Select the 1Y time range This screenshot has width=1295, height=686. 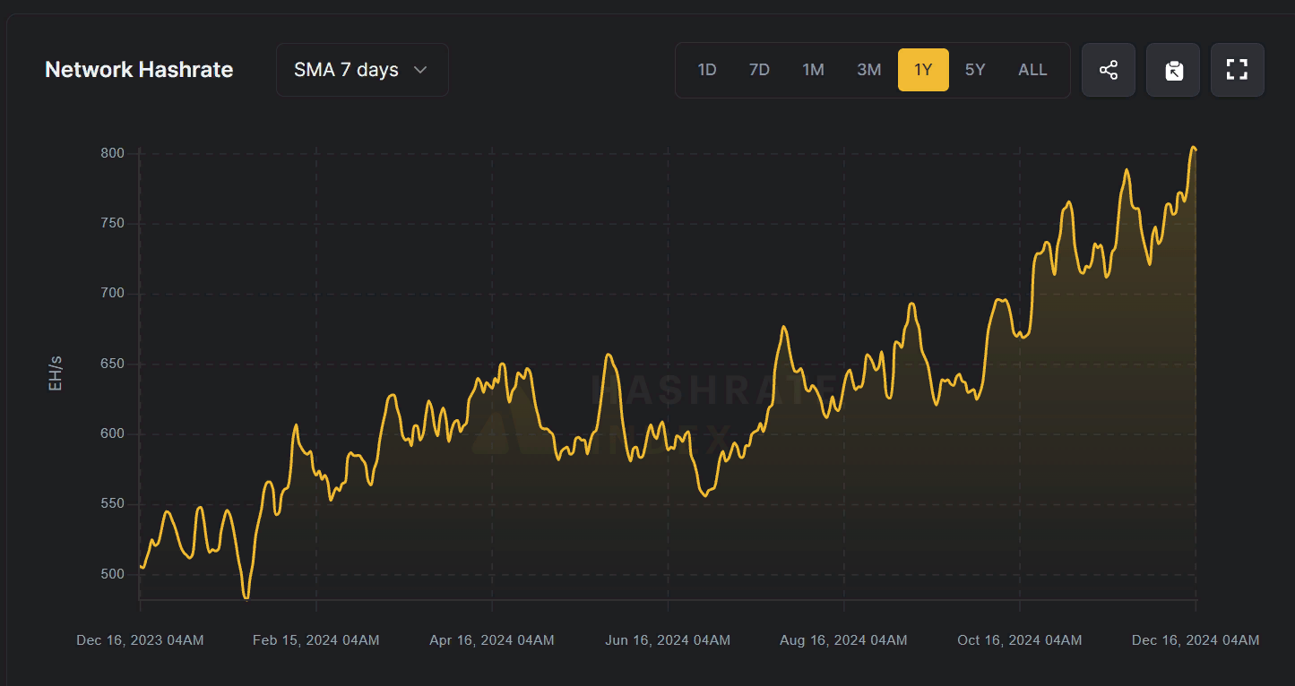tap(923, 70)
